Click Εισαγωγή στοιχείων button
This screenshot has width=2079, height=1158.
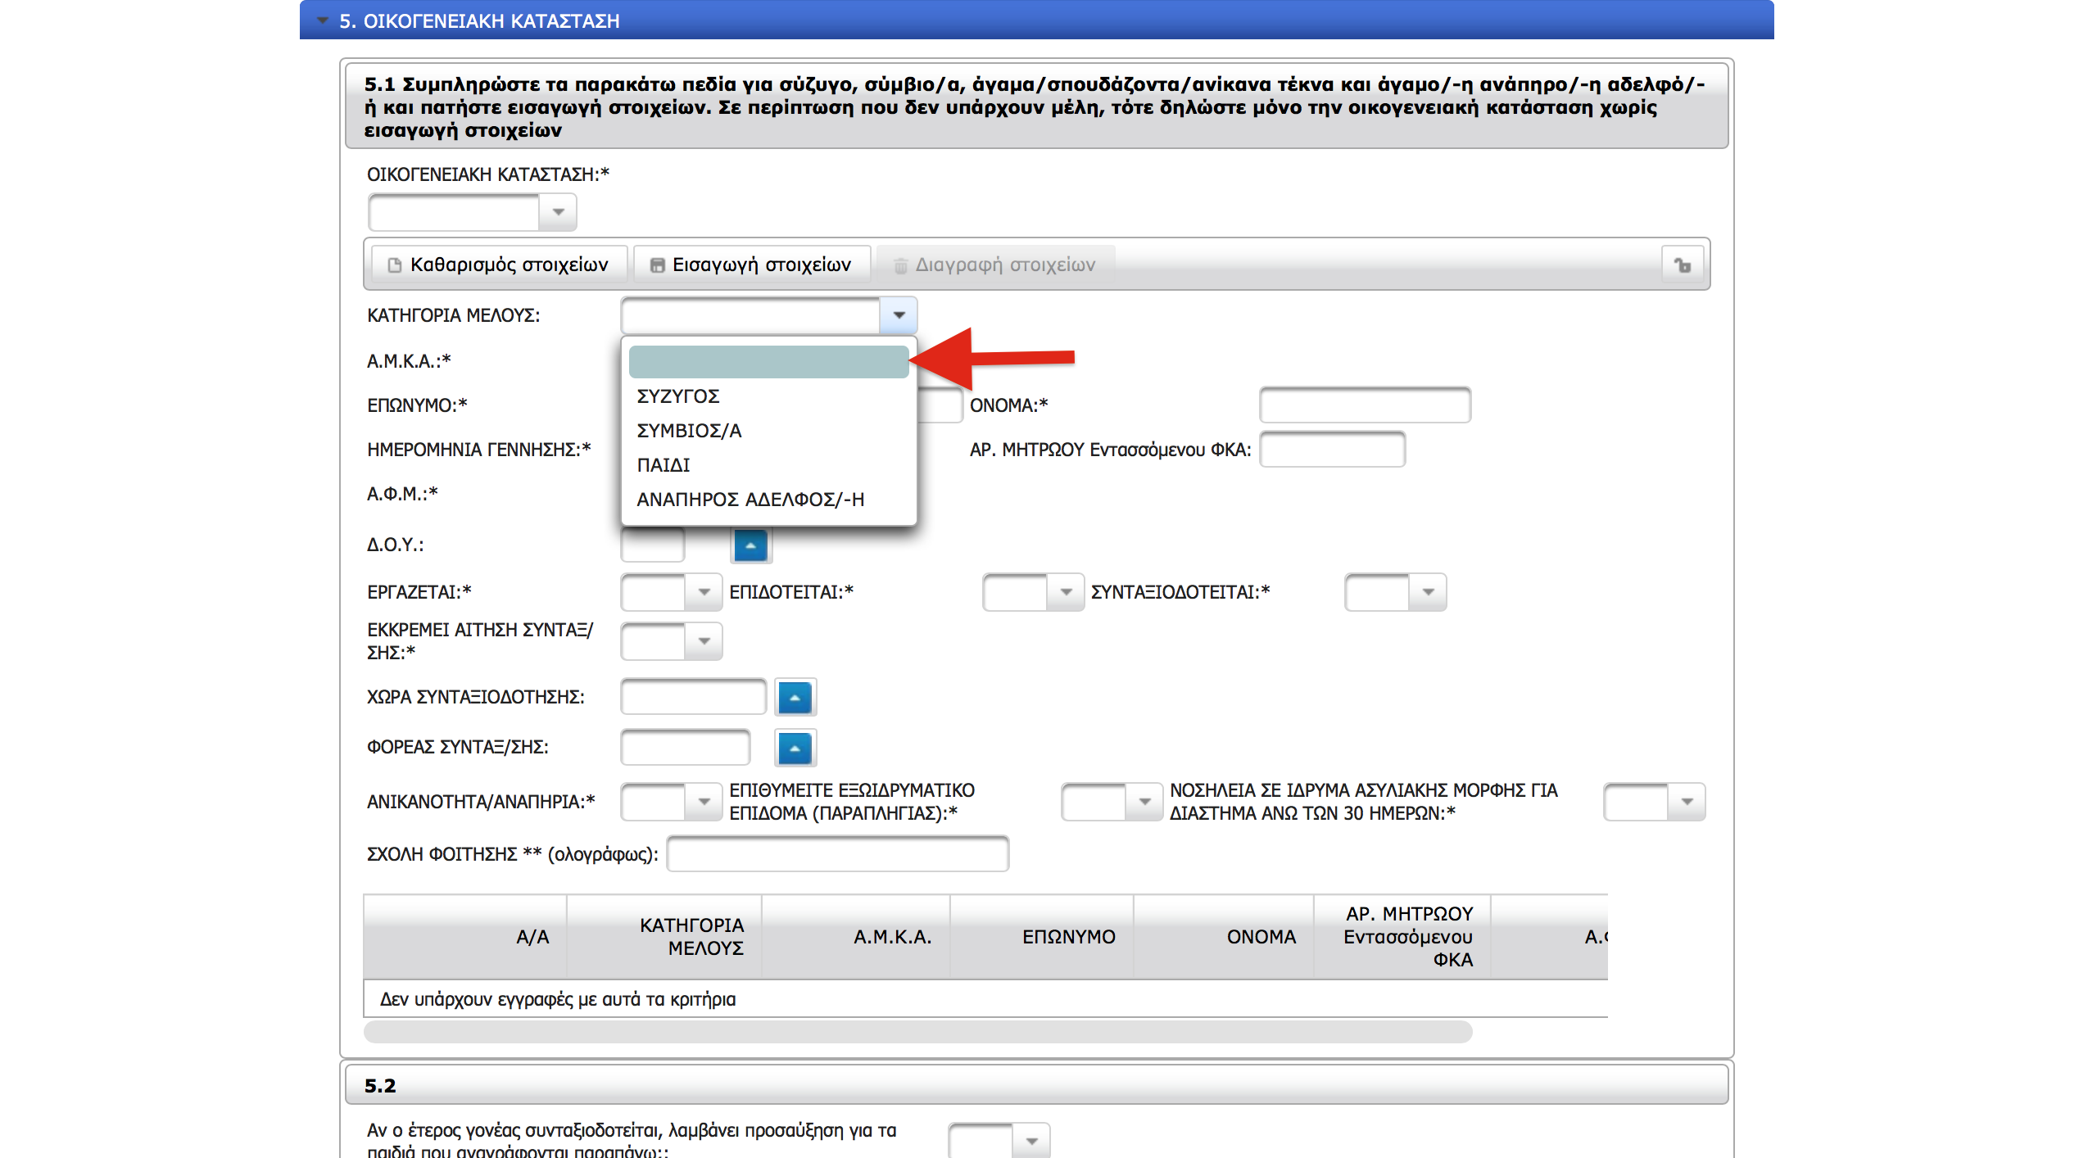751,265
